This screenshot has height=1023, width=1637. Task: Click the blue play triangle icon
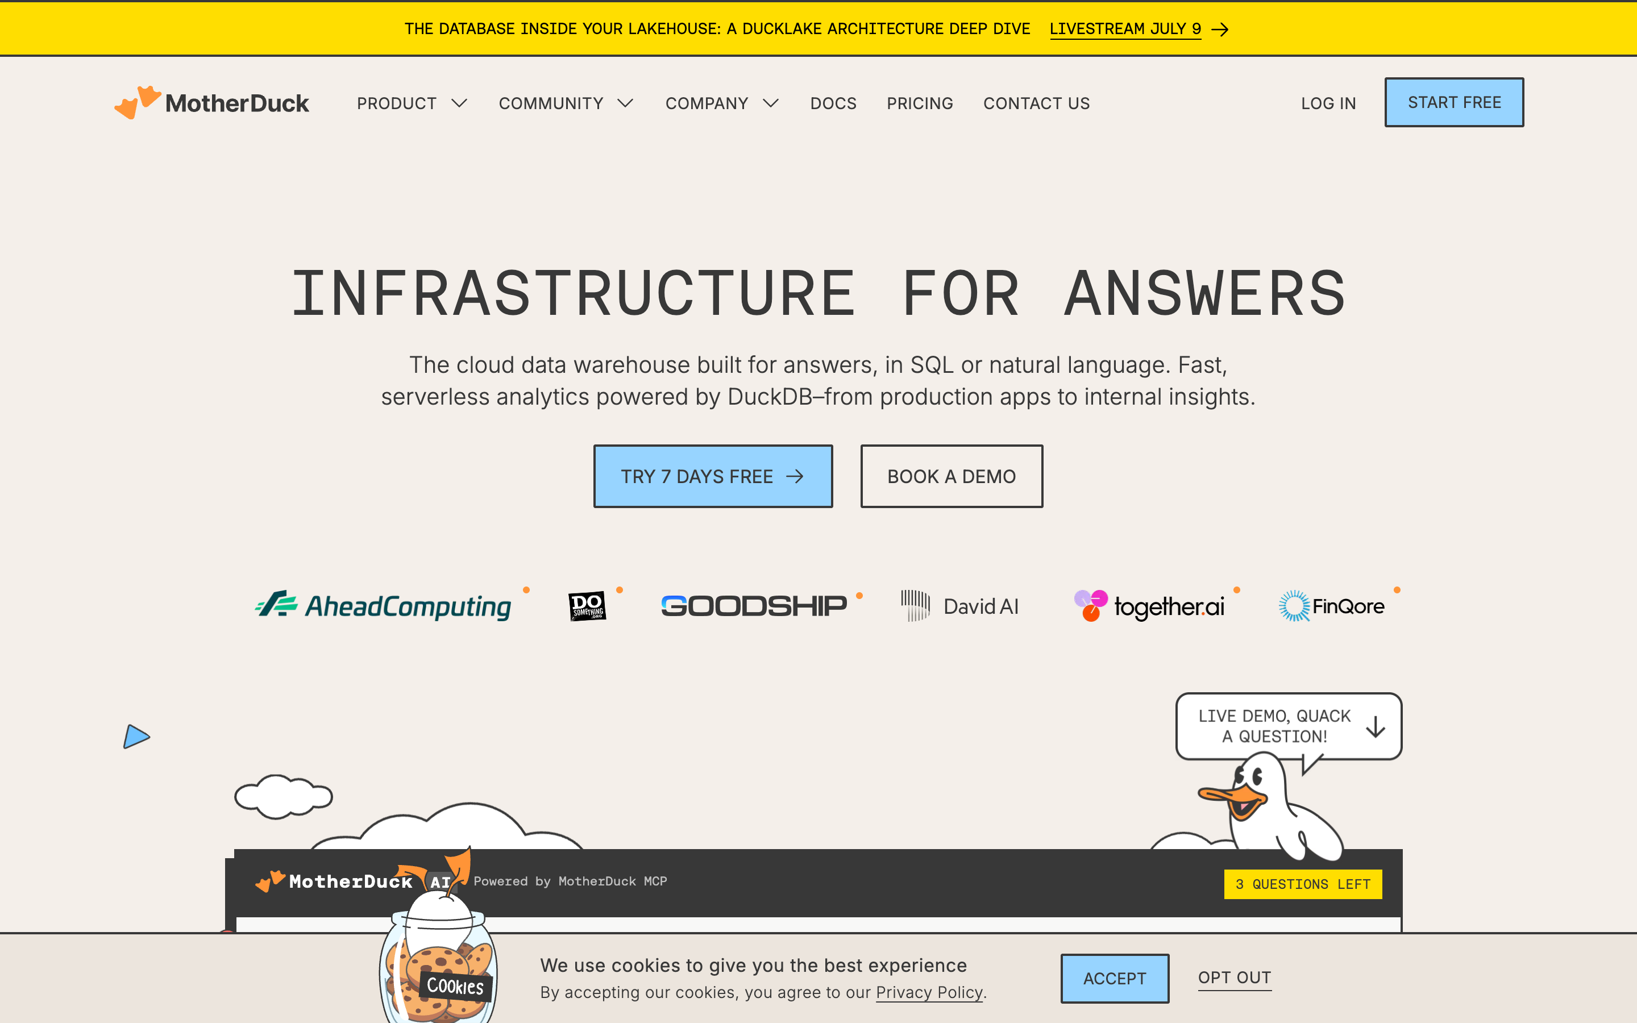(x=136, y=737)
